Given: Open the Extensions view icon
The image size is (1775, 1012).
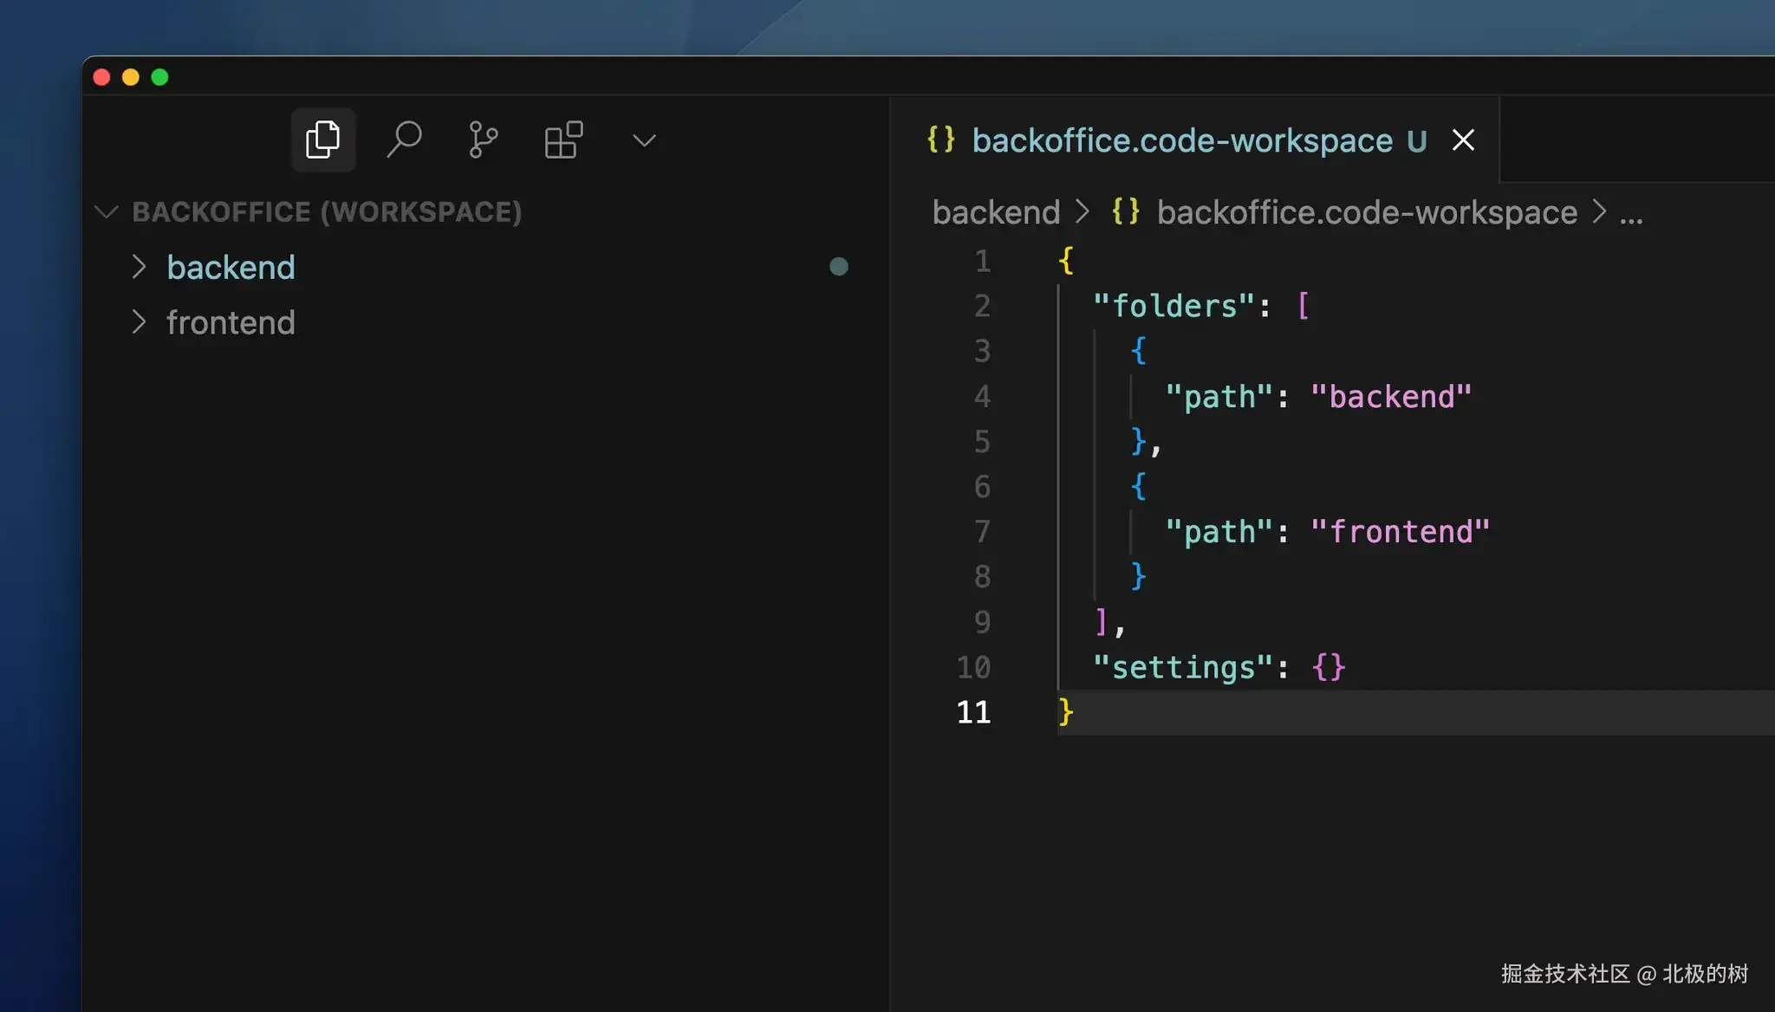Looking at the screenshot, I should 563,139.
